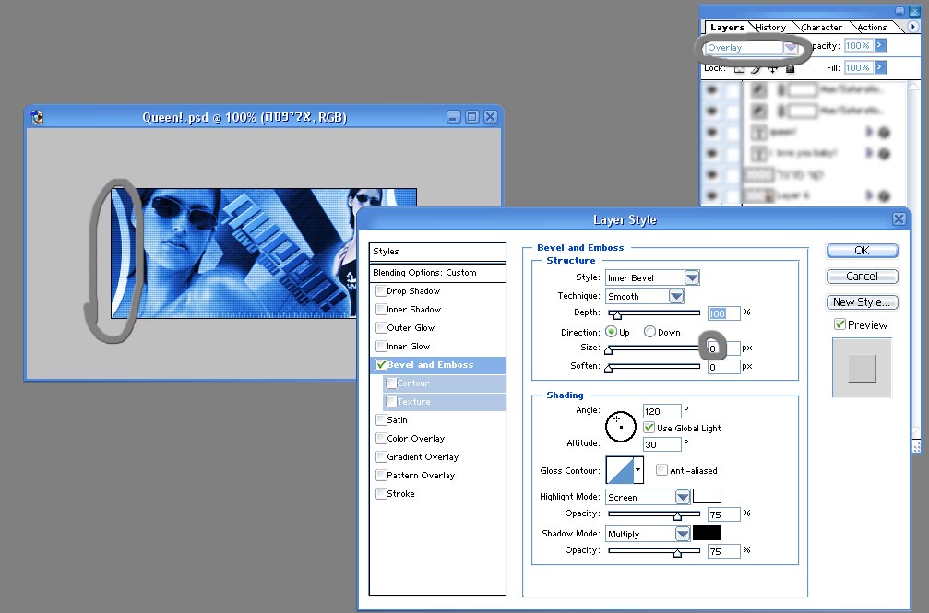
Task: Open the Highlight Mode Screen dropdown
Action: (683, 497)
